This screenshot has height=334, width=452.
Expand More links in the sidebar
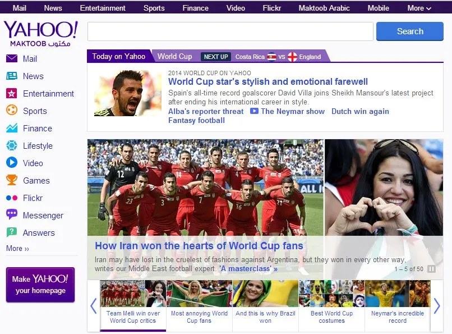17,248
